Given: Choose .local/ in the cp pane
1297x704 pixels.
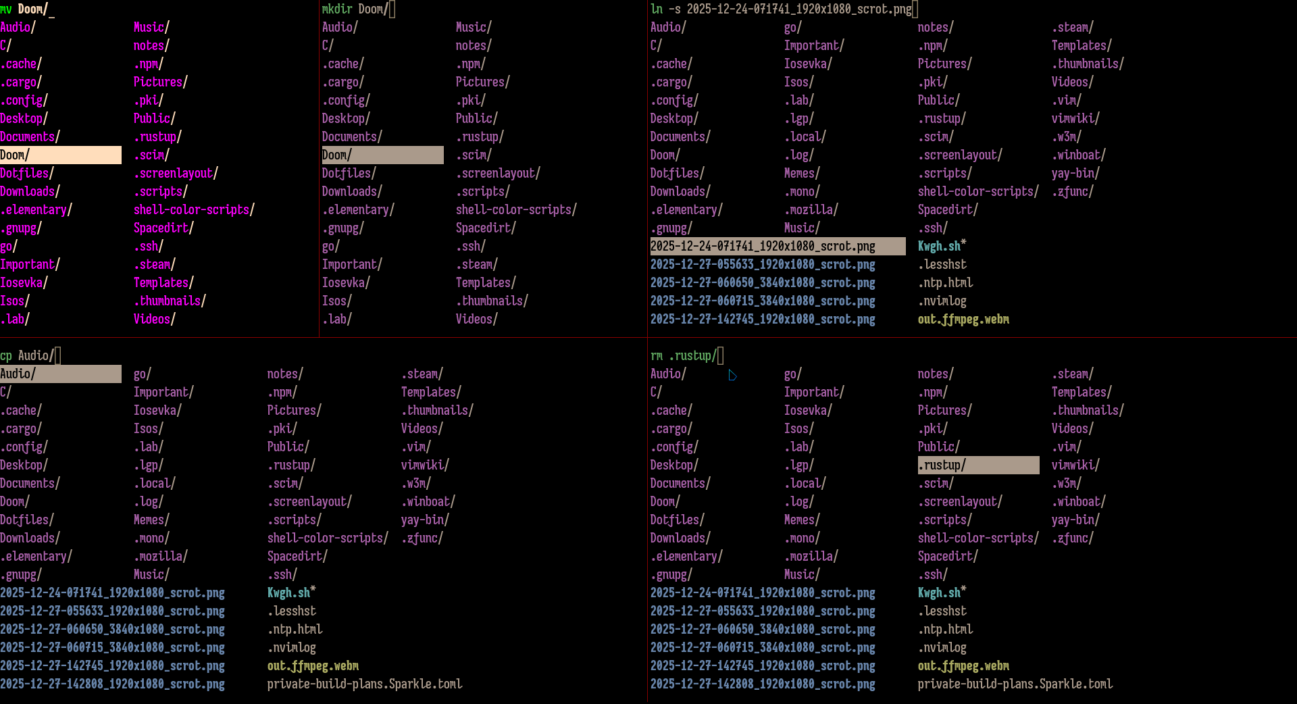Looking at the screenshot, I should [x=155, y=483].
